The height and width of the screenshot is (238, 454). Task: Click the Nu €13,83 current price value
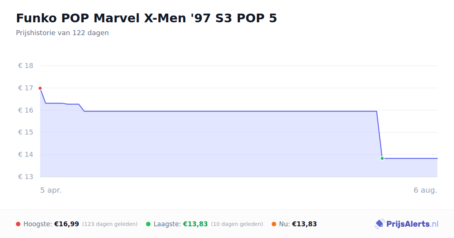tap(305, 224)
